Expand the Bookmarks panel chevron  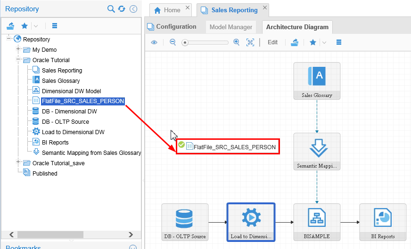tap(133, 247)
